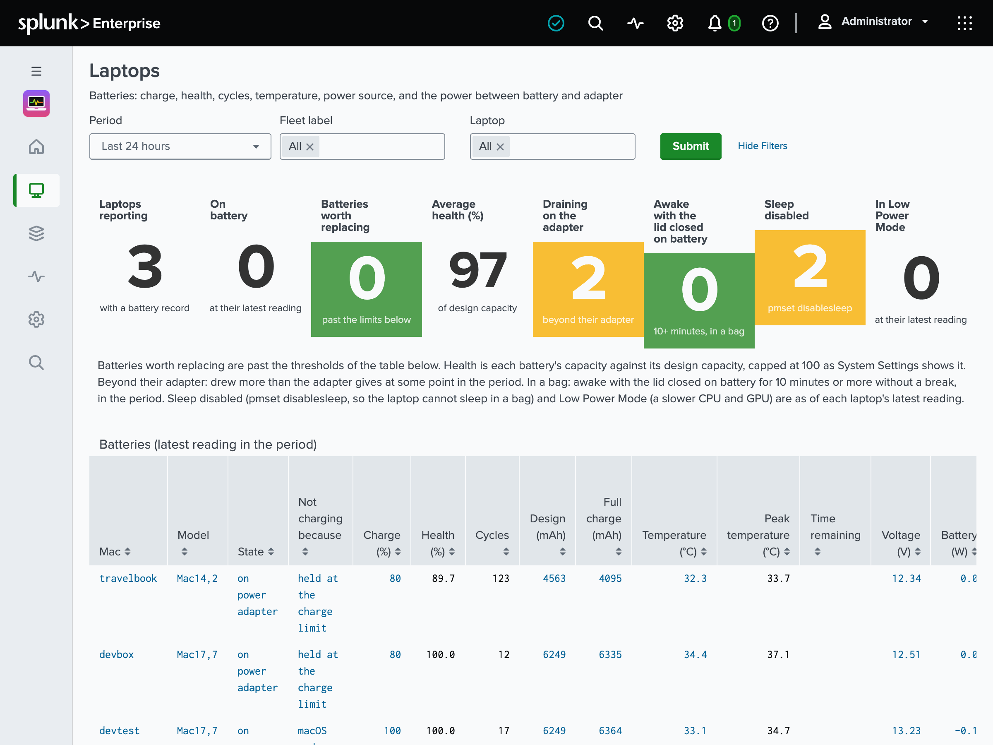Click the Mac14,2 model cell
Viewport: 993px width, 745px height.
coord(197,578)
